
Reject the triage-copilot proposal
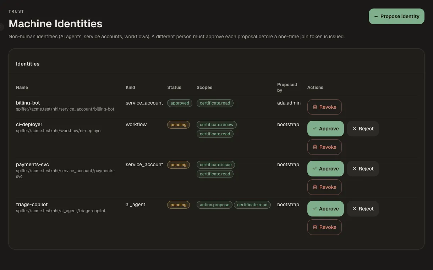coord(363,209)
